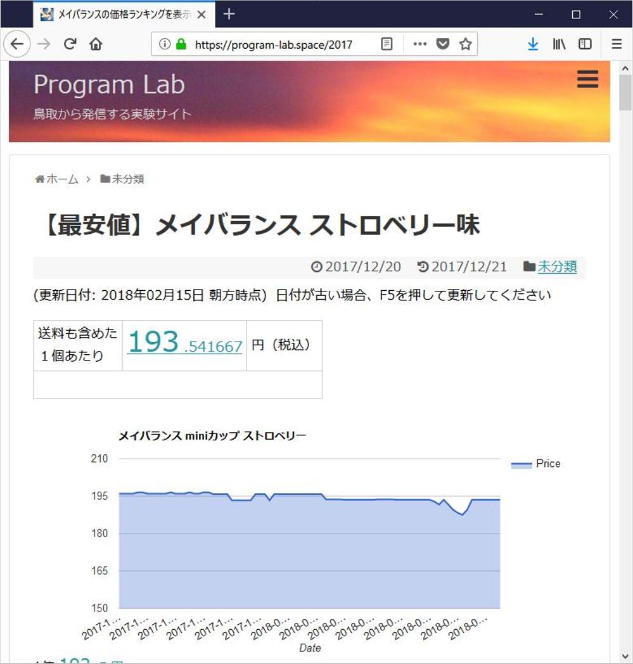Screen dimensions: 633x664
Task: Click the 鳥取から発信する実験サイト tagline
Action: pos(113,114)
